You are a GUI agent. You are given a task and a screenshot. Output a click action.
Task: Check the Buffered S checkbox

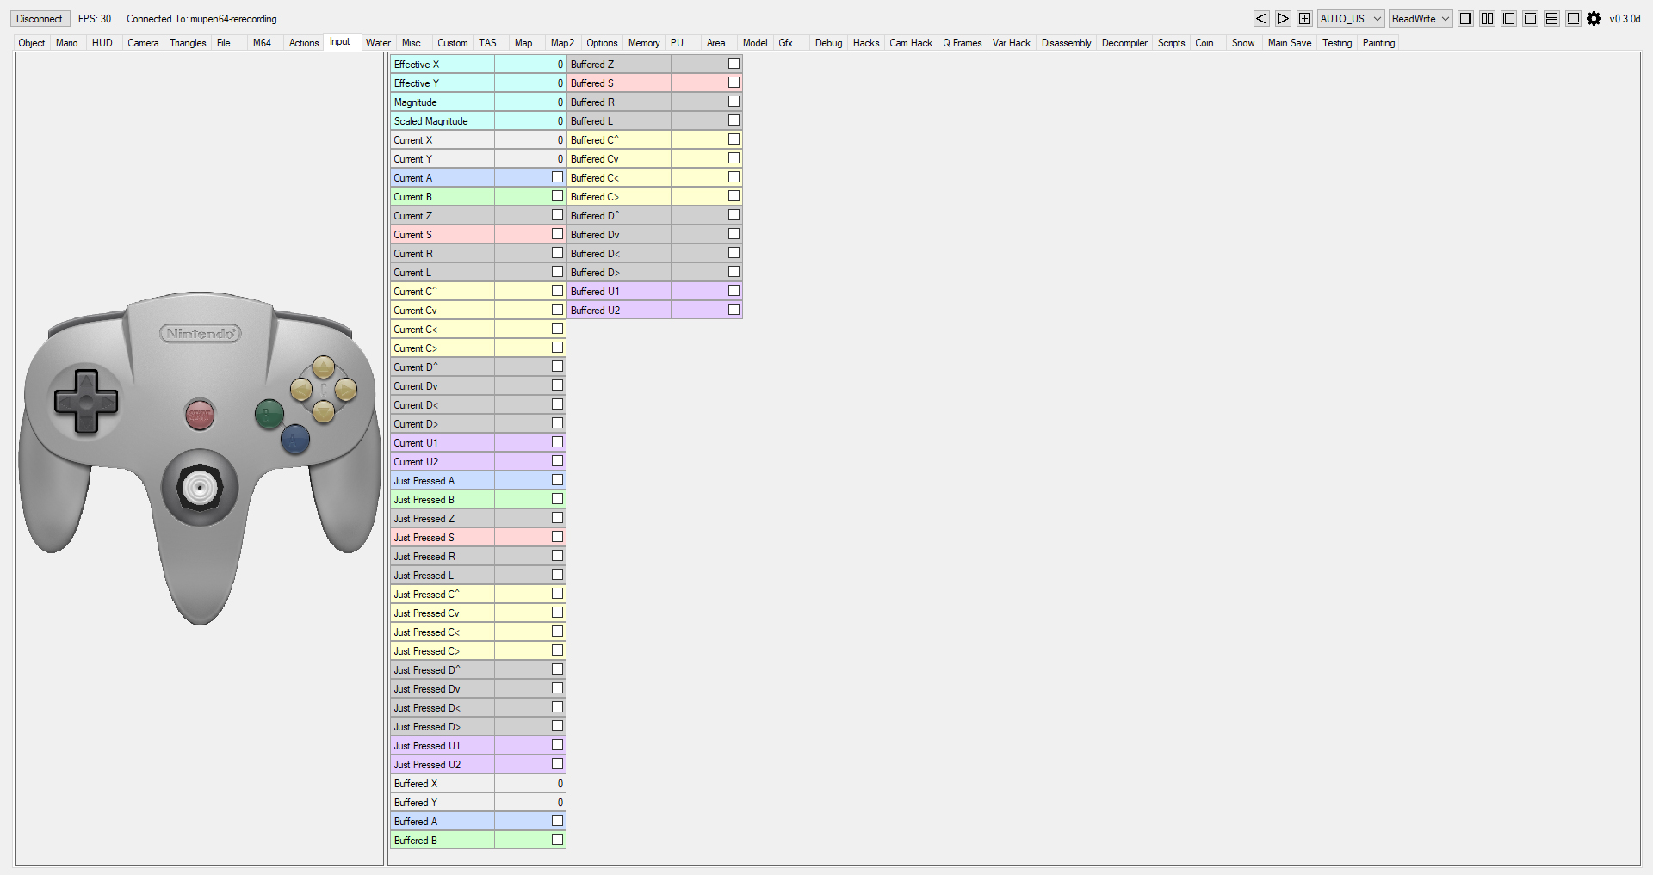734,83
